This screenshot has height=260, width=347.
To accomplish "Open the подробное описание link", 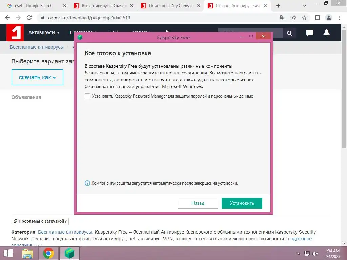I will tap(300, 239).
